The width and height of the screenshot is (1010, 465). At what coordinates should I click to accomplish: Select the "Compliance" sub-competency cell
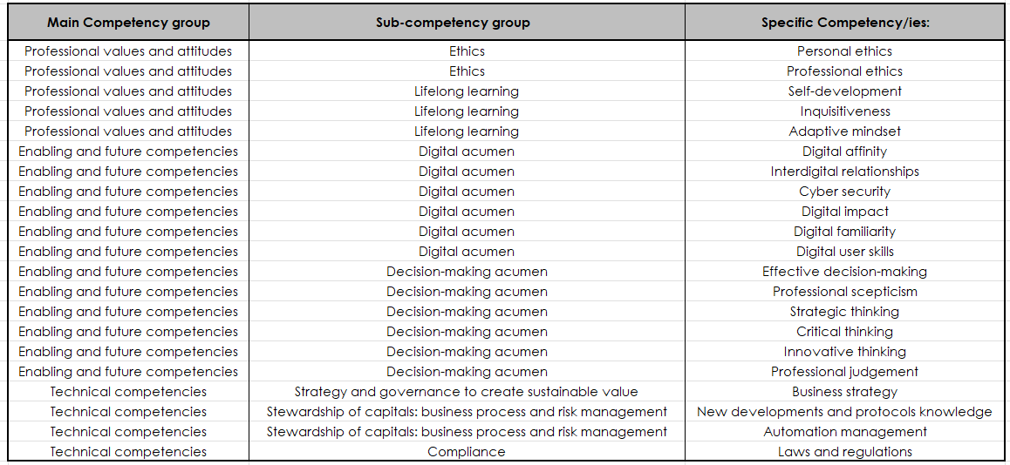[466, 452]
